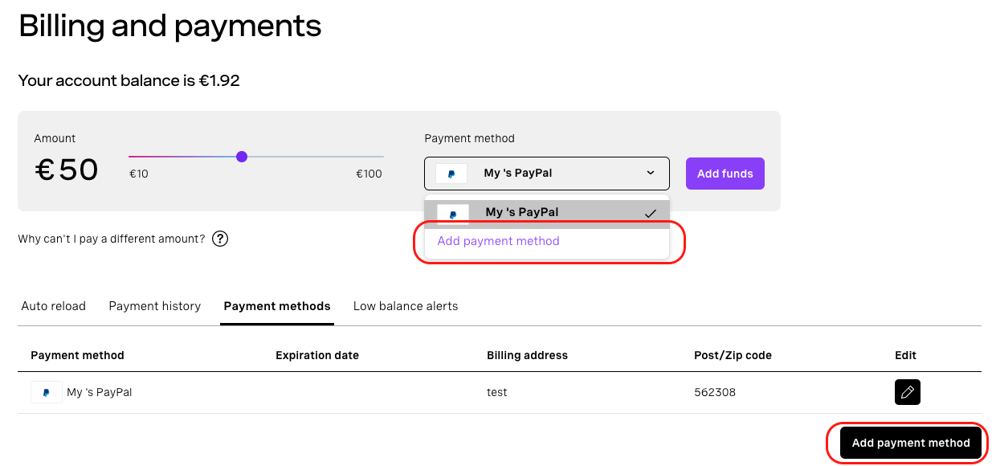The width and height of the screenshot is (992, 466).
Task: Click the chevron on the Payment method dropdown
Action: tap(652, 173)
